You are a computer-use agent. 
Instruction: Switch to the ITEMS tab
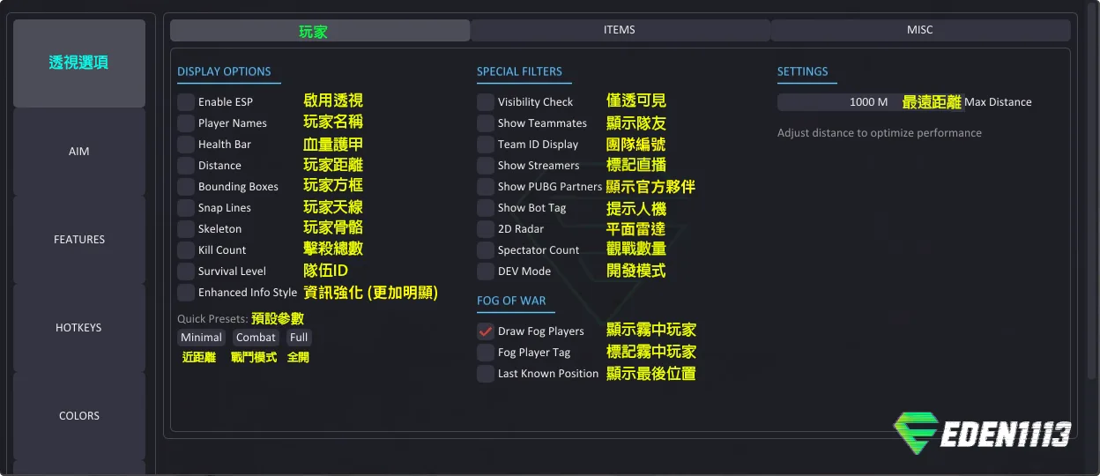pyautogui.click(x=620, y=30)
